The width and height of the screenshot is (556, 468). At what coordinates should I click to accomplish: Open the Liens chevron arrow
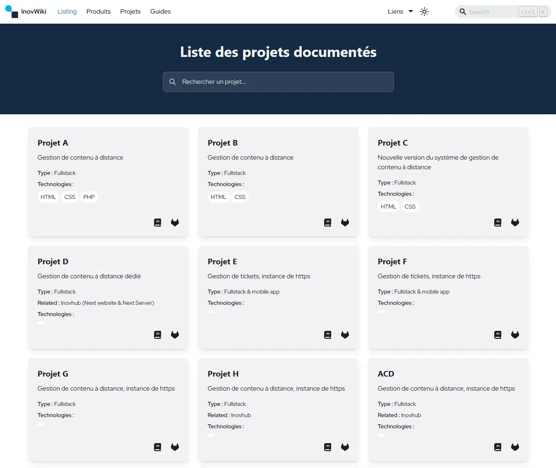point(410,12)
